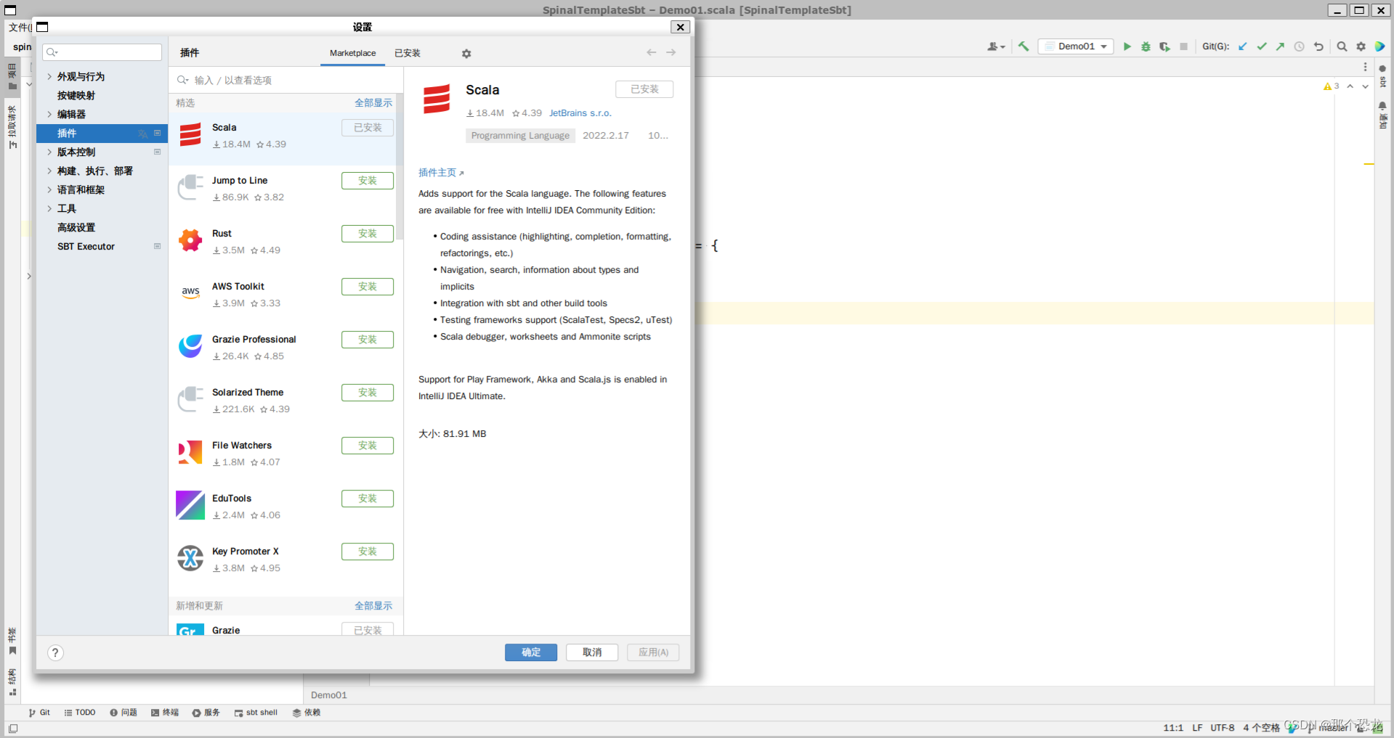The height and width of the screenshot is (738, 1394).
Task: Click the Debug bug icon
Action: 1146,46
